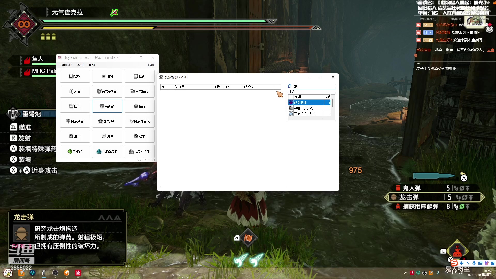Click the materials list vertical scrollbar
Viewport: 496px width, 279px height.
(x=333, y=103)
